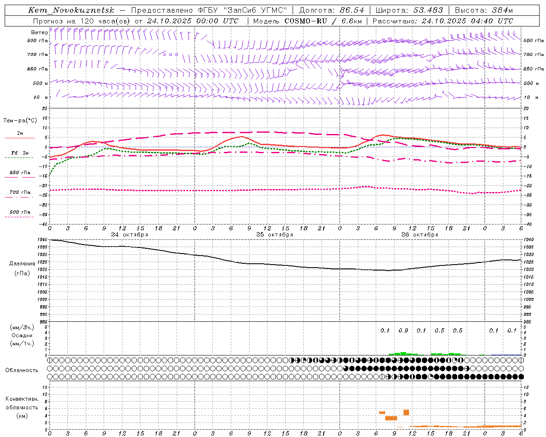The width and height of the screenshot is (546, 437).
Task: Select the Td 2м dew point legend entry
Action: (20, 153)
